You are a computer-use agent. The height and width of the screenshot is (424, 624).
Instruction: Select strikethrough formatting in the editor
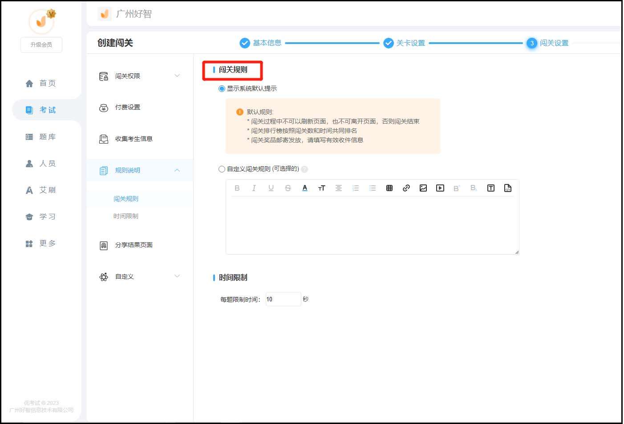coord(288,188)
